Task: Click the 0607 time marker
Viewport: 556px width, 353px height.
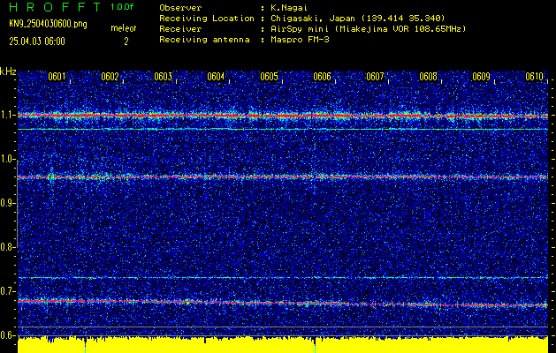Action: tap(375, 77)
